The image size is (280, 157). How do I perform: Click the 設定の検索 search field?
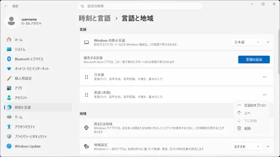[140, 6]
